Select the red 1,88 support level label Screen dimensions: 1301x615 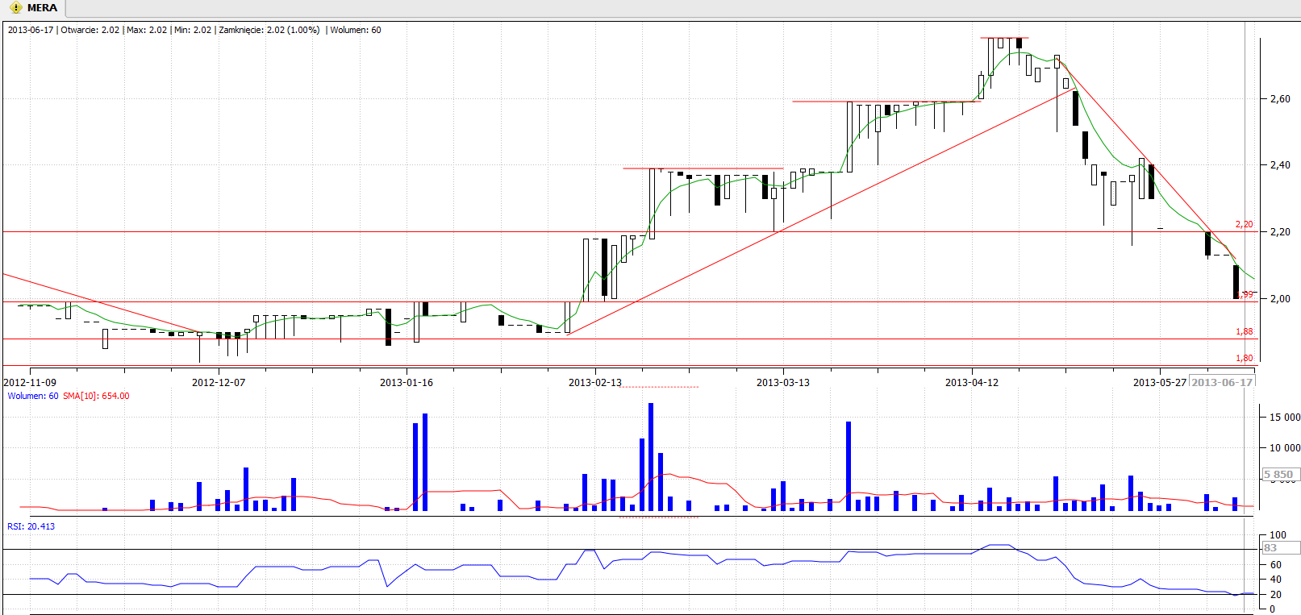pos(1244,331)
